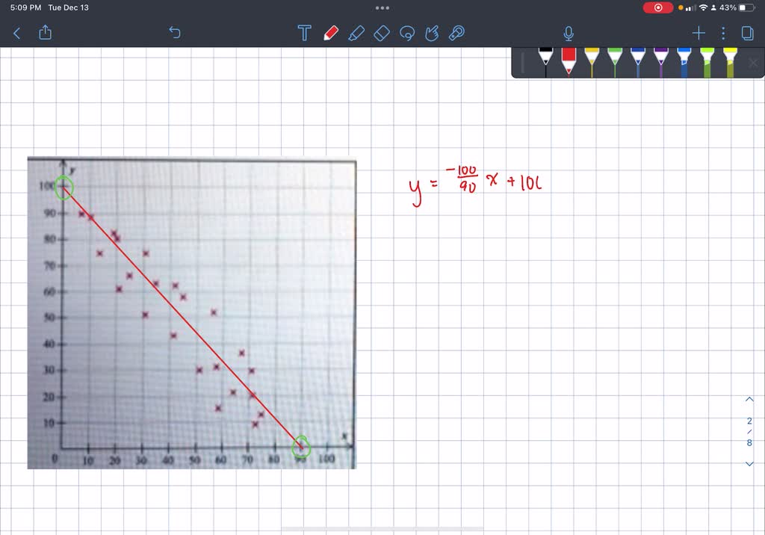Open the Share options
Viewport: 765px width, 535px height.
45,33
